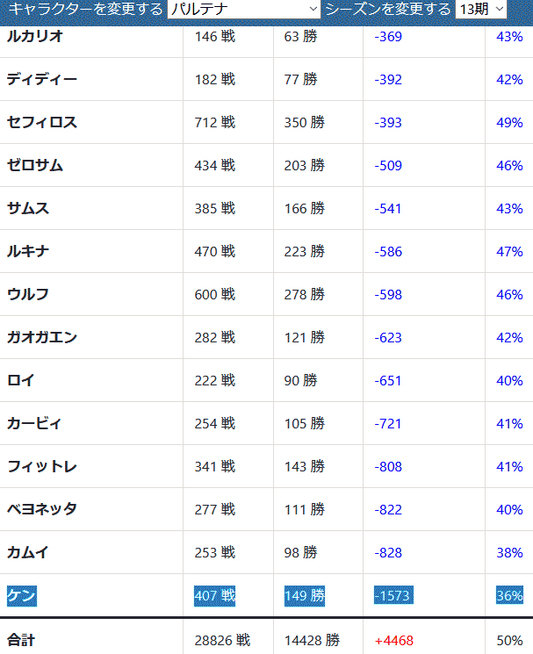The height and width of the screenshot is (654, 533).
Task: Click the ロイ row name
Action: (x=21, y=380)
